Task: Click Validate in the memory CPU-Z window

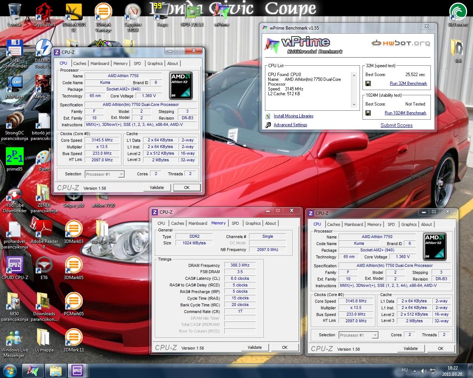Action: click(255, 347)
